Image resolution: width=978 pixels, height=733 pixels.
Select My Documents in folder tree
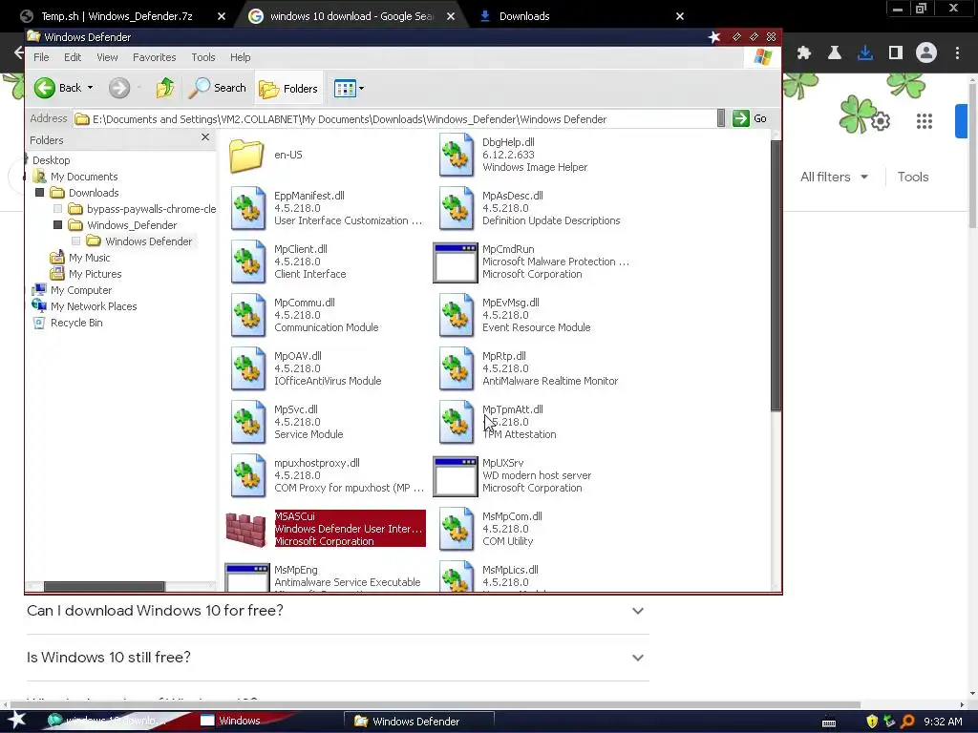click(x=84, y=177)
